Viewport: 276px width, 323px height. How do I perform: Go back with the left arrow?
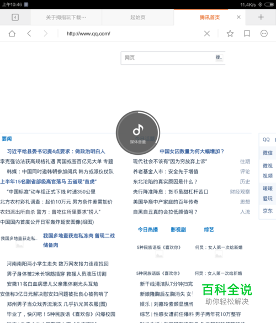[29, 33]
